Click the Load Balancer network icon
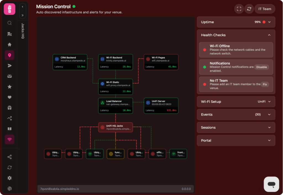 tap(102, 103)
